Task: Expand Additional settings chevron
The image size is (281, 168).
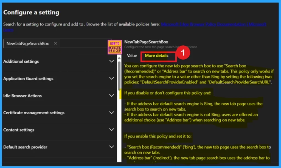Action: [111, 61]
